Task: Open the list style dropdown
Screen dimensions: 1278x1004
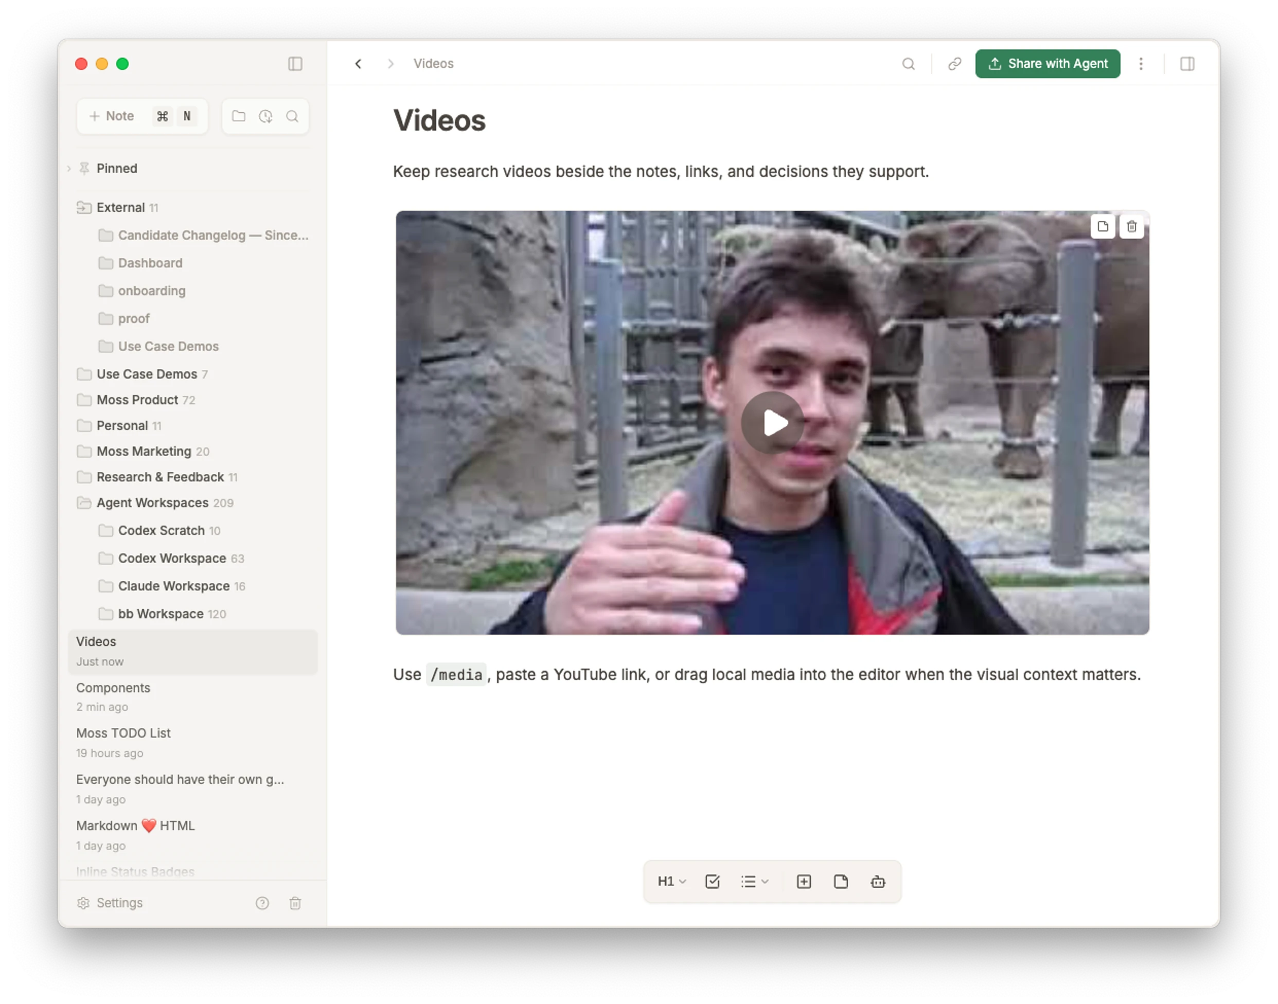Action: tap(755, 881)
